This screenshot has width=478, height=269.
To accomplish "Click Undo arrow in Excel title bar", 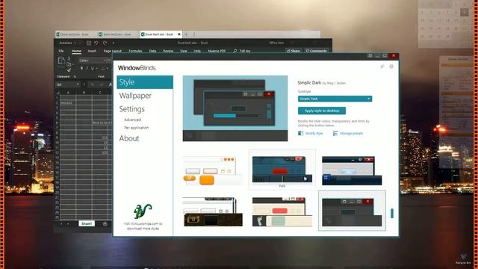I will point(96,43).
